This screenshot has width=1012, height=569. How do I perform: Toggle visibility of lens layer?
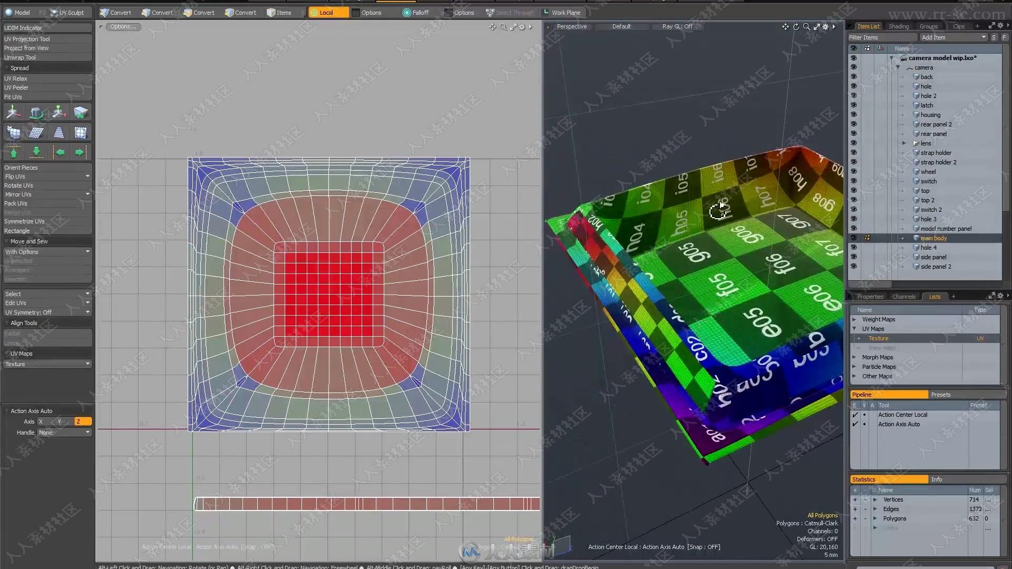pos(853,143)
